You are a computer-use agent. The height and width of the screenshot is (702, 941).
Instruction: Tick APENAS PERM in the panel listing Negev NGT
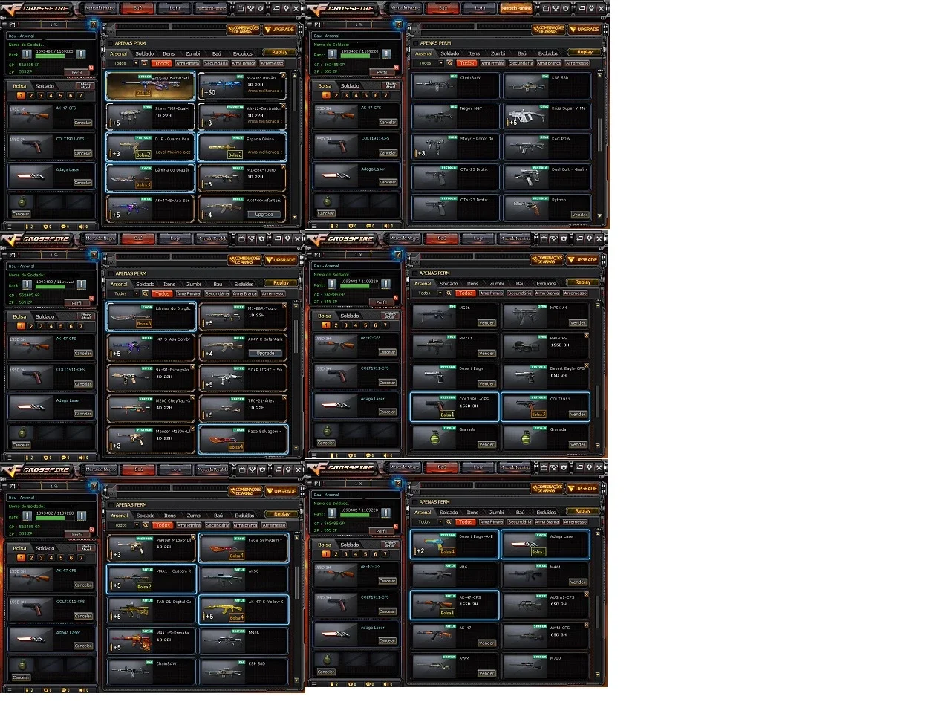tap(414, 43)
